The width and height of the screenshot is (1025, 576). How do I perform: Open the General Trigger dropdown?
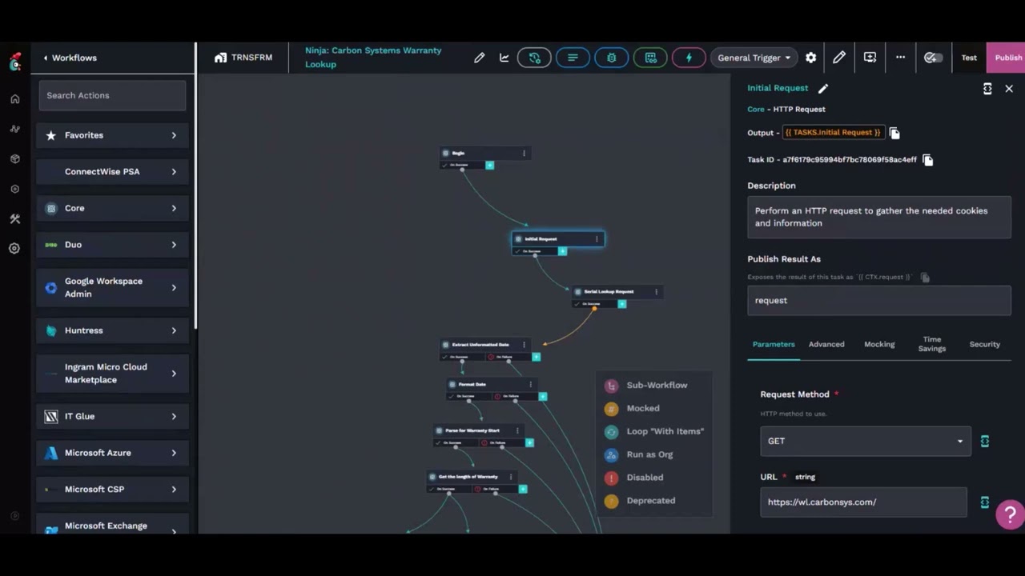(x=754, y=58)
